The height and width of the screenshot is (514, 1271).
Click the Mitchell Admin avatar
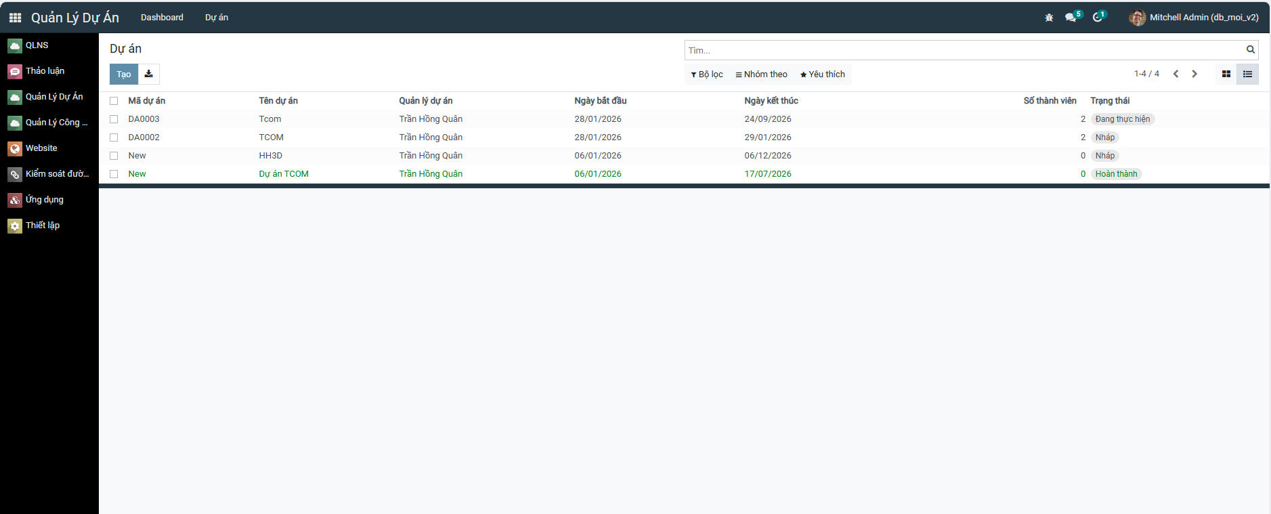[1138, 18]
